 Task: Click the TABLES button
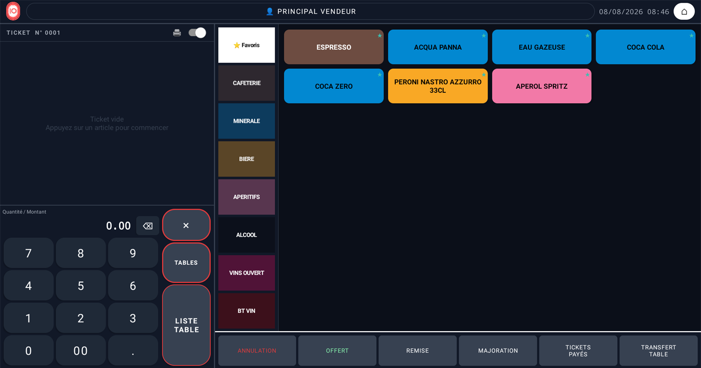pos(186,263)
